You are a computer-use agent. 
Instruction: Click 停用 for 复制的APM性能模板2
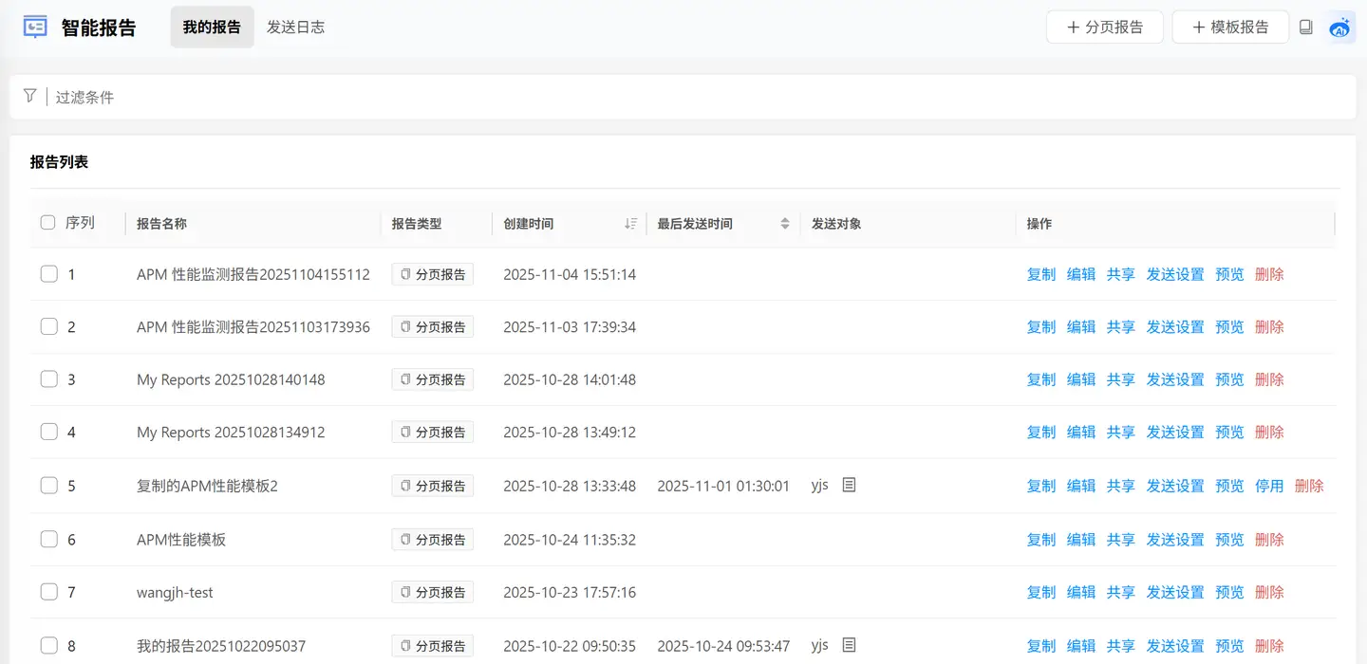point(1269,486)
